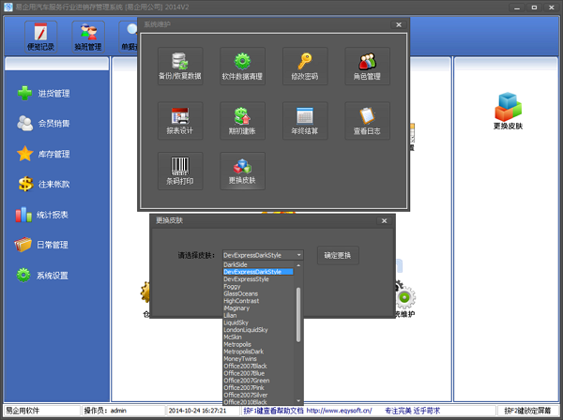Click 便笺记录 toolbar icon
This screenshot has width=563, height=420.
(40, 37)
